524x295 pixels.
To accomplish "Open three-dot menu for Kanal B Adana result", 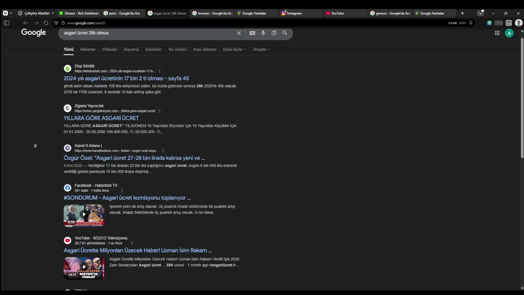I will [163, 151].
